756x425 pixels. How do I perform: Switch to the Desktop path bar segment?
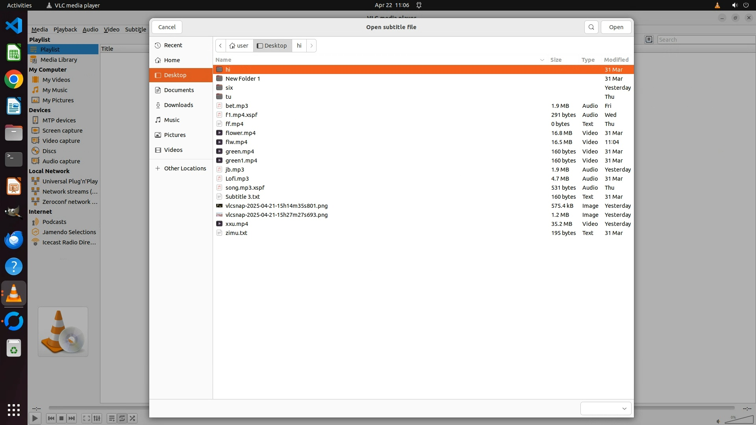pyautogui.click(x=272, y=46)
